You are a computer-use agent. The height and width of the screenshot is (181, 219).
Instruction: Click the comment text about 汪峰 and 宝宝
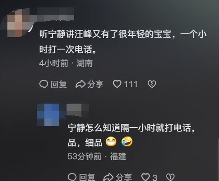(123, 42)
